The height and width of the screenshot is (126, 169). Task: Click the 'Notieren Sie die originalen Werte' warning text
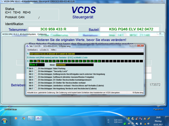point(81,40)
